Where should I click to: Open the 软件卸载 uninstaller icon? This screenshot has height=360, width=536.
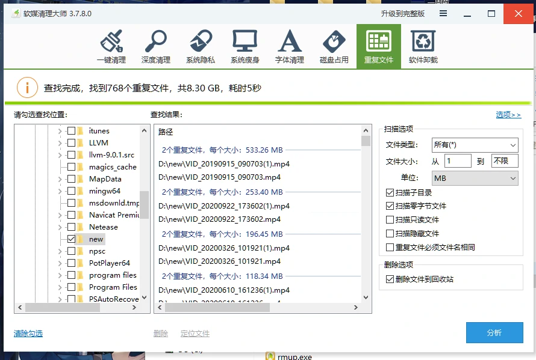[x=423, y=46]
